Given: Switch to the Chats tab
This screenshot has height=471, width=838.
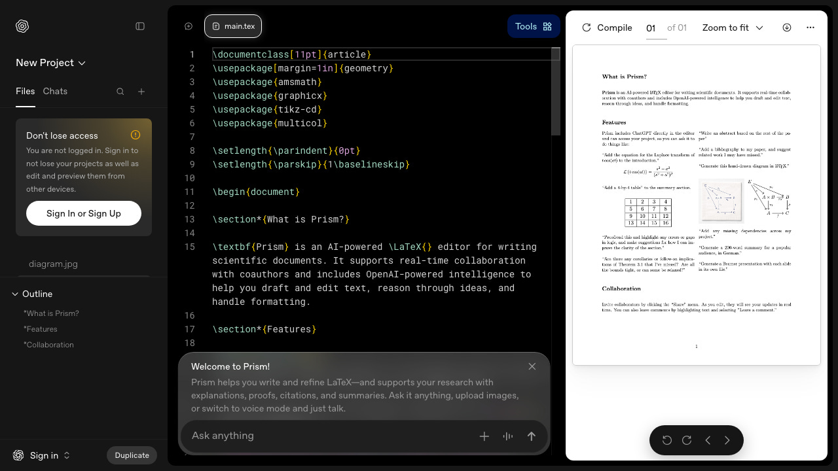Looking at the screenshot, I should click(x=55, y=91).
